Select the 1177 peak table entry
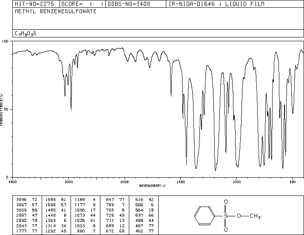Image resolution: width=304 pixels, height=235 pixels. pyautogui.click(x=85, y=205)
